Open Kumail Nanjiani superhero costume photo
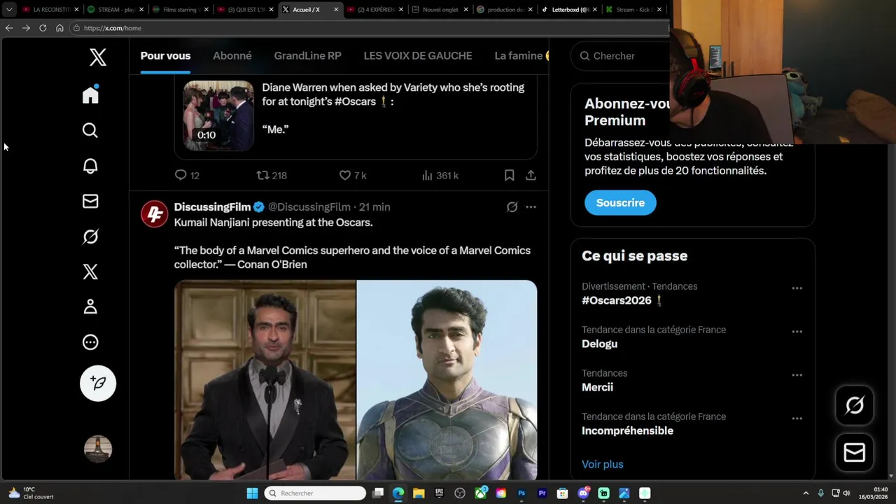Image resolution: width=896 pixels, height=504 pixels. click(447, 380)
